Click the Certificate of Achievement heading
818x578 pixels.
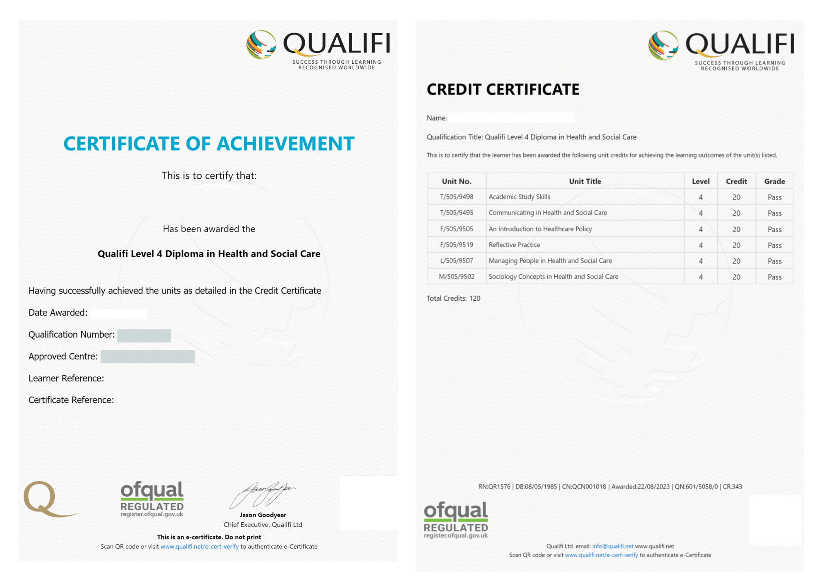coord(209,143)
